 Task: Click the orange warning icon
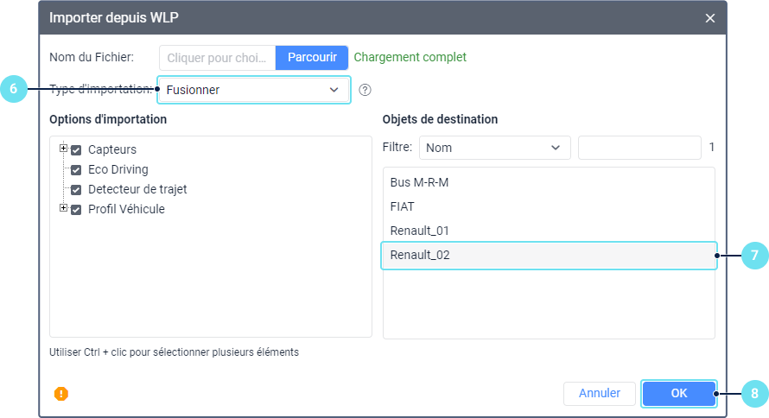coord(61,394)
